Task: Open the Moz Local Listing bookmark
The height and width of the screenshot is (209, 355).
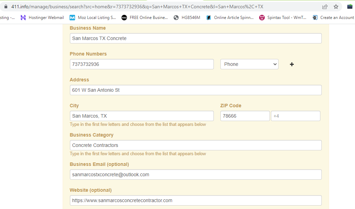Action: click(93, 18)
